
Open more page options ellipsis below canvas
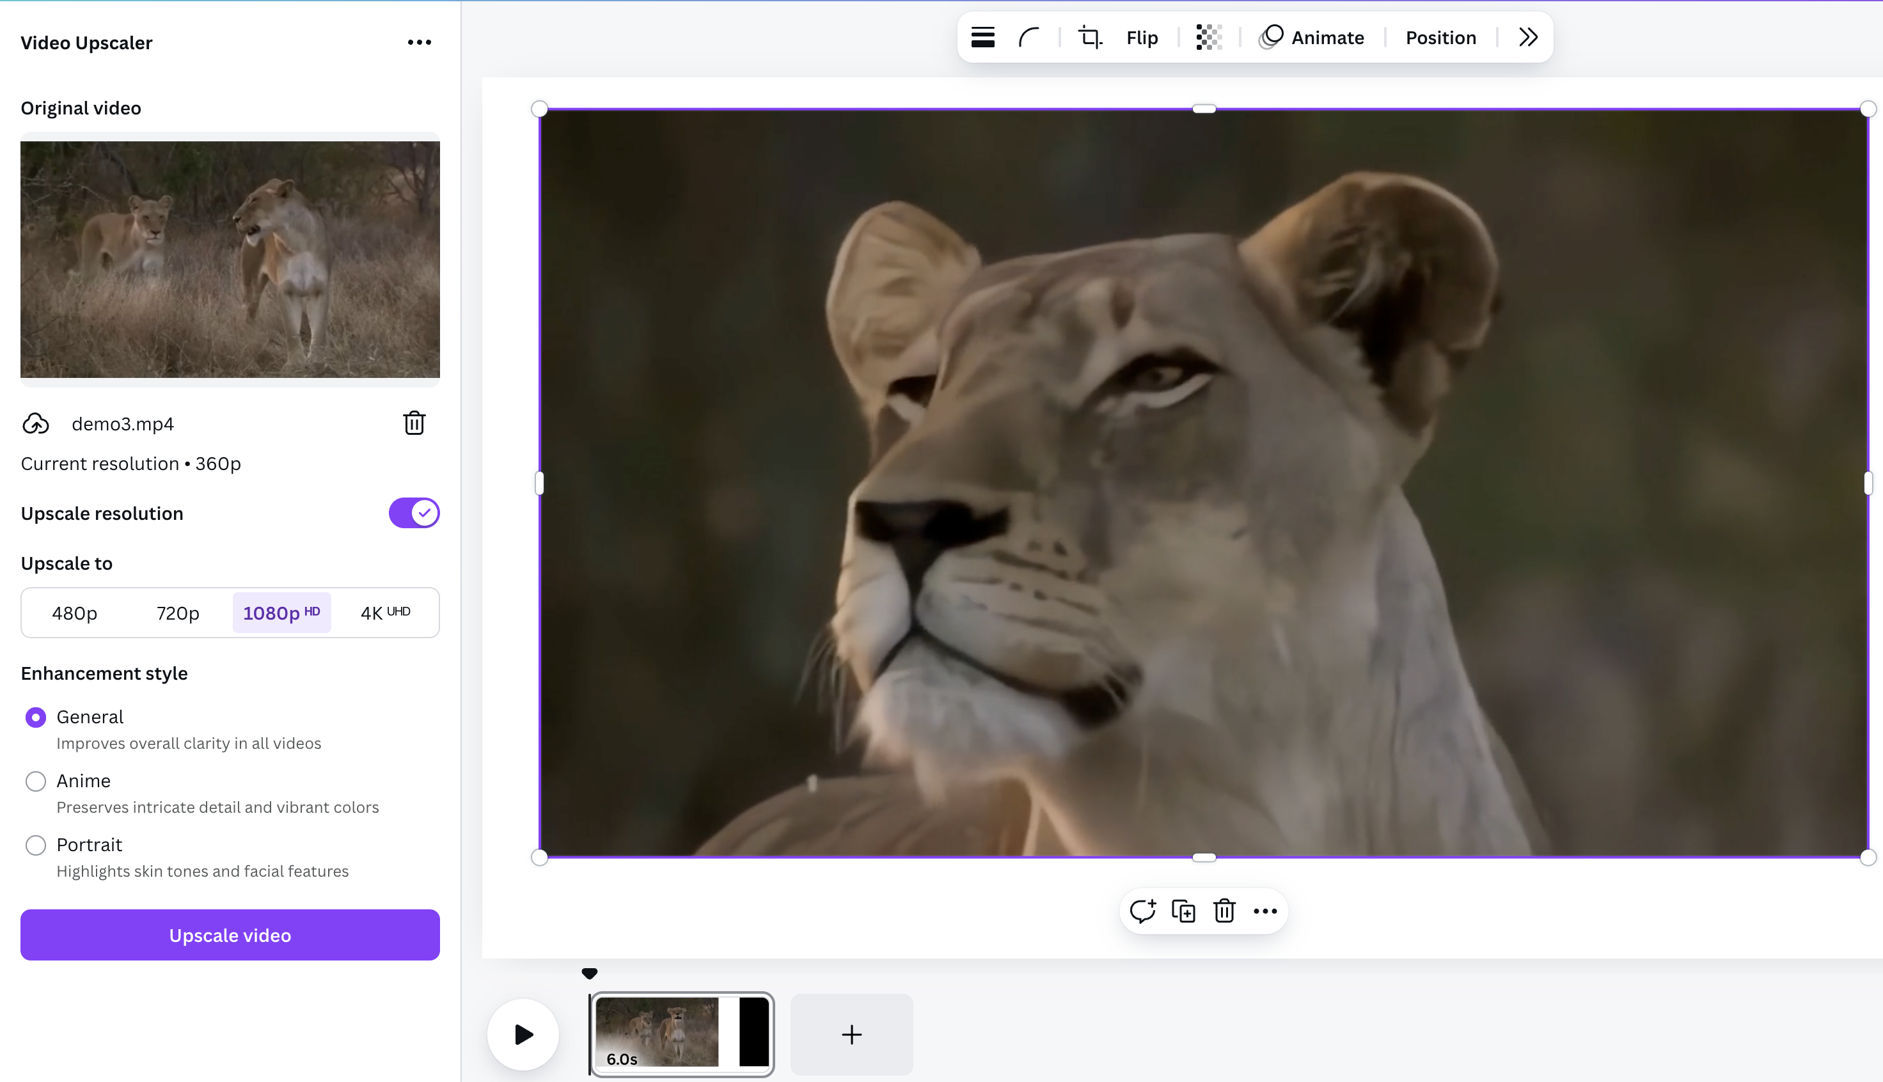coord(1265,911)
